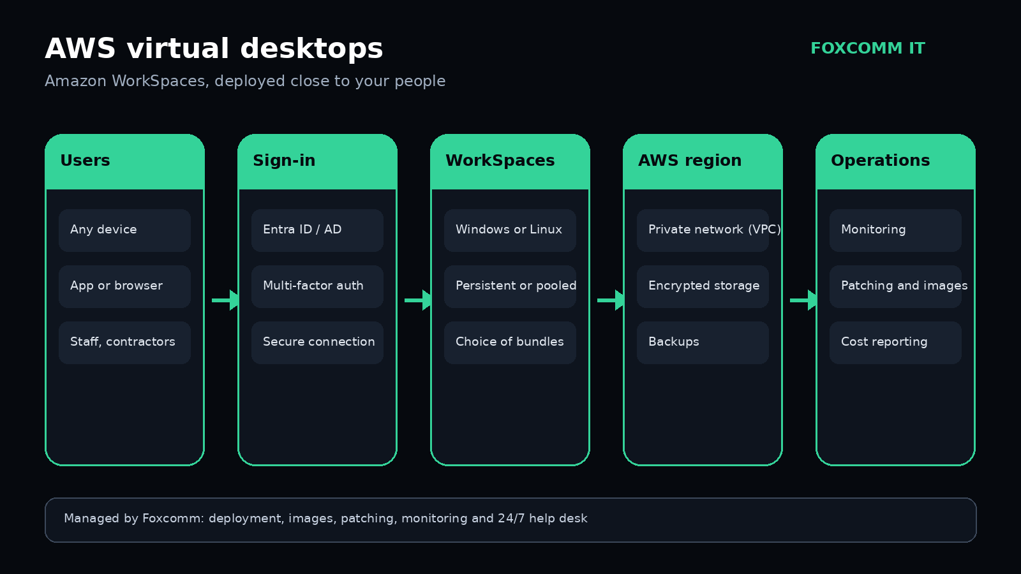Select the 'Cost reporting' item
1021x574 pixels.
896,342
